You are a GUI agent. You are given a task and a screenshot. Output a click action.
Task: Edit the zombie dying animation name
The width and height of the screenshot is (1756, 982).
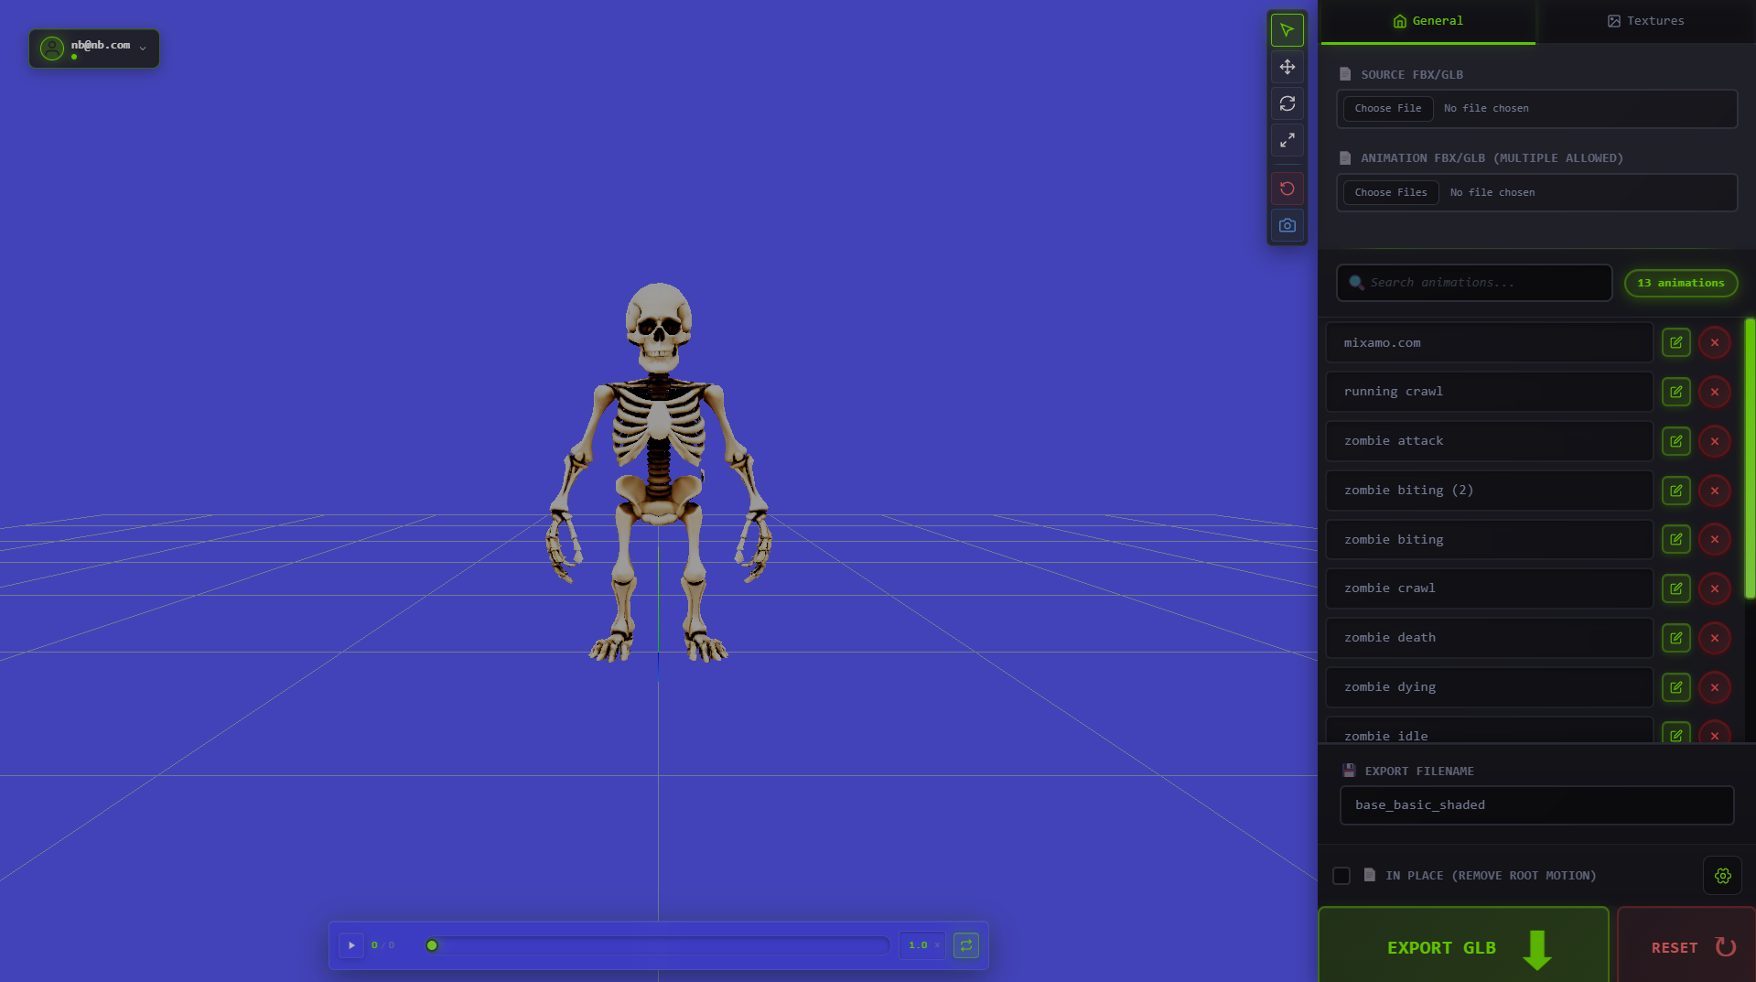1675,687
